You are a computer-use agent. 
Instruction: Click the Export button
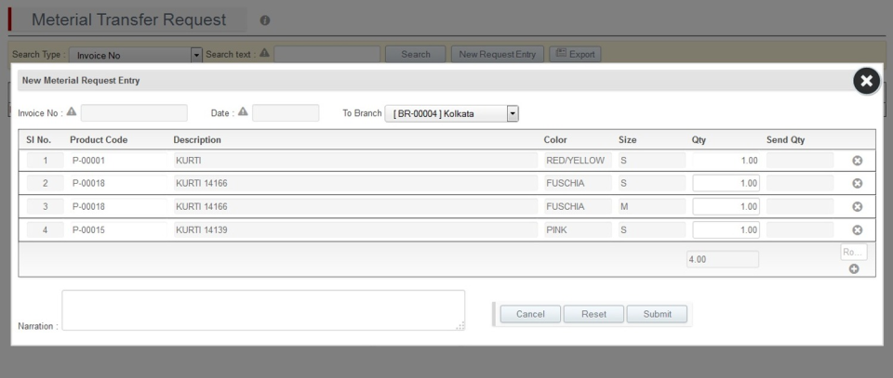point(575,54)
